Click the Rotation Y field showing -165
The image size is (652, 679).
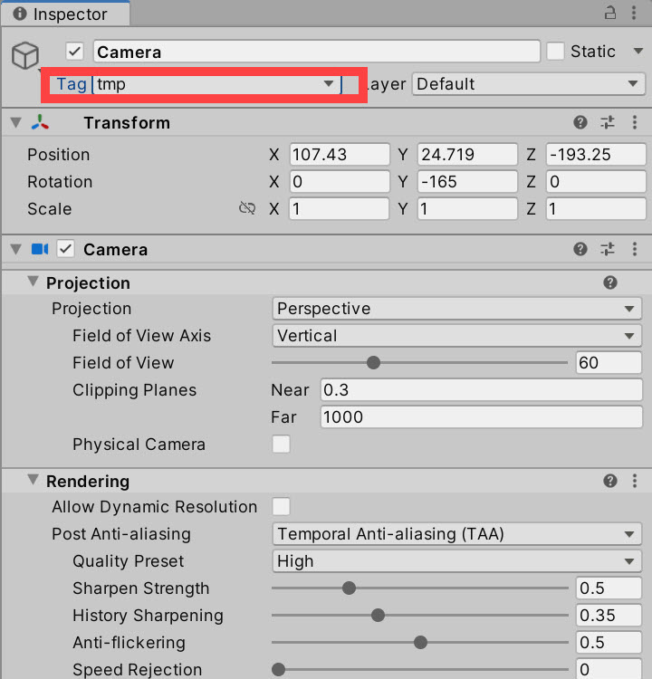pos(467,182)
